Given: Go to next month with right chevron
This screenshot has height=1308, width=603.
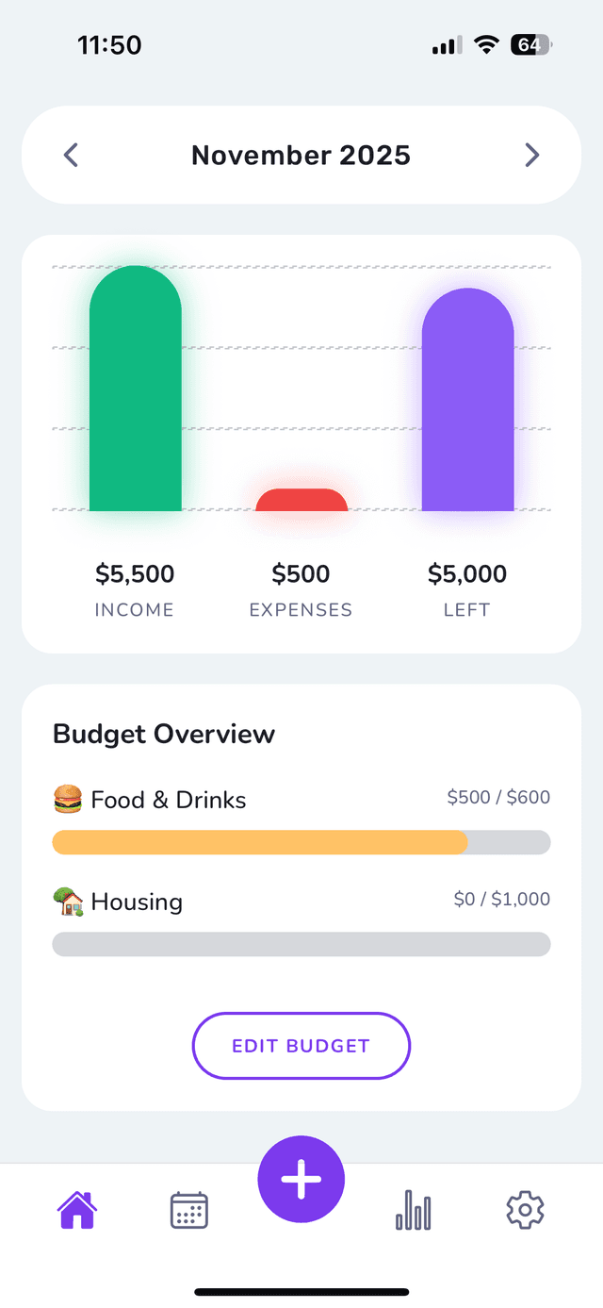Looking at the screenshot, I should click(x=531, y=155).
